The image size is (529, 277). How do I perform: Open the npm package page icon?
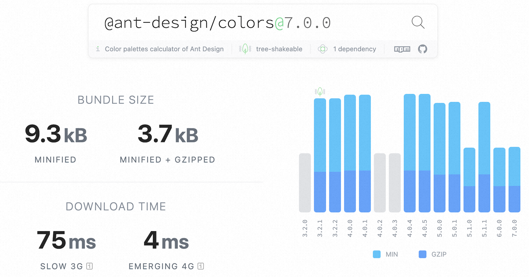[x=402, y=49]
